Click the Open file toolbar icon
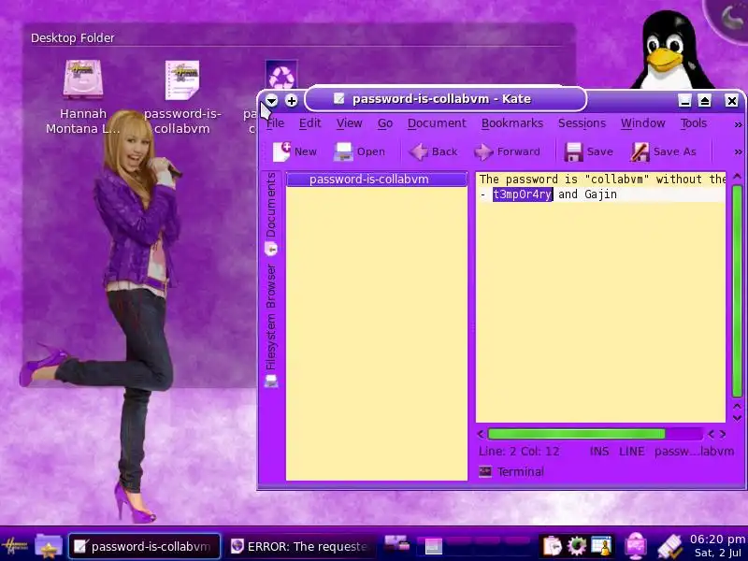The image size is (748, 561). click(343, 151)
